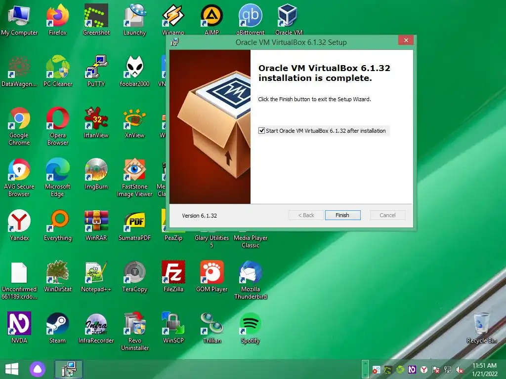Toggle Start Oracle VM VirtualBox after installation checkbox
The image size is (506, 379).
tap(262, 130)
